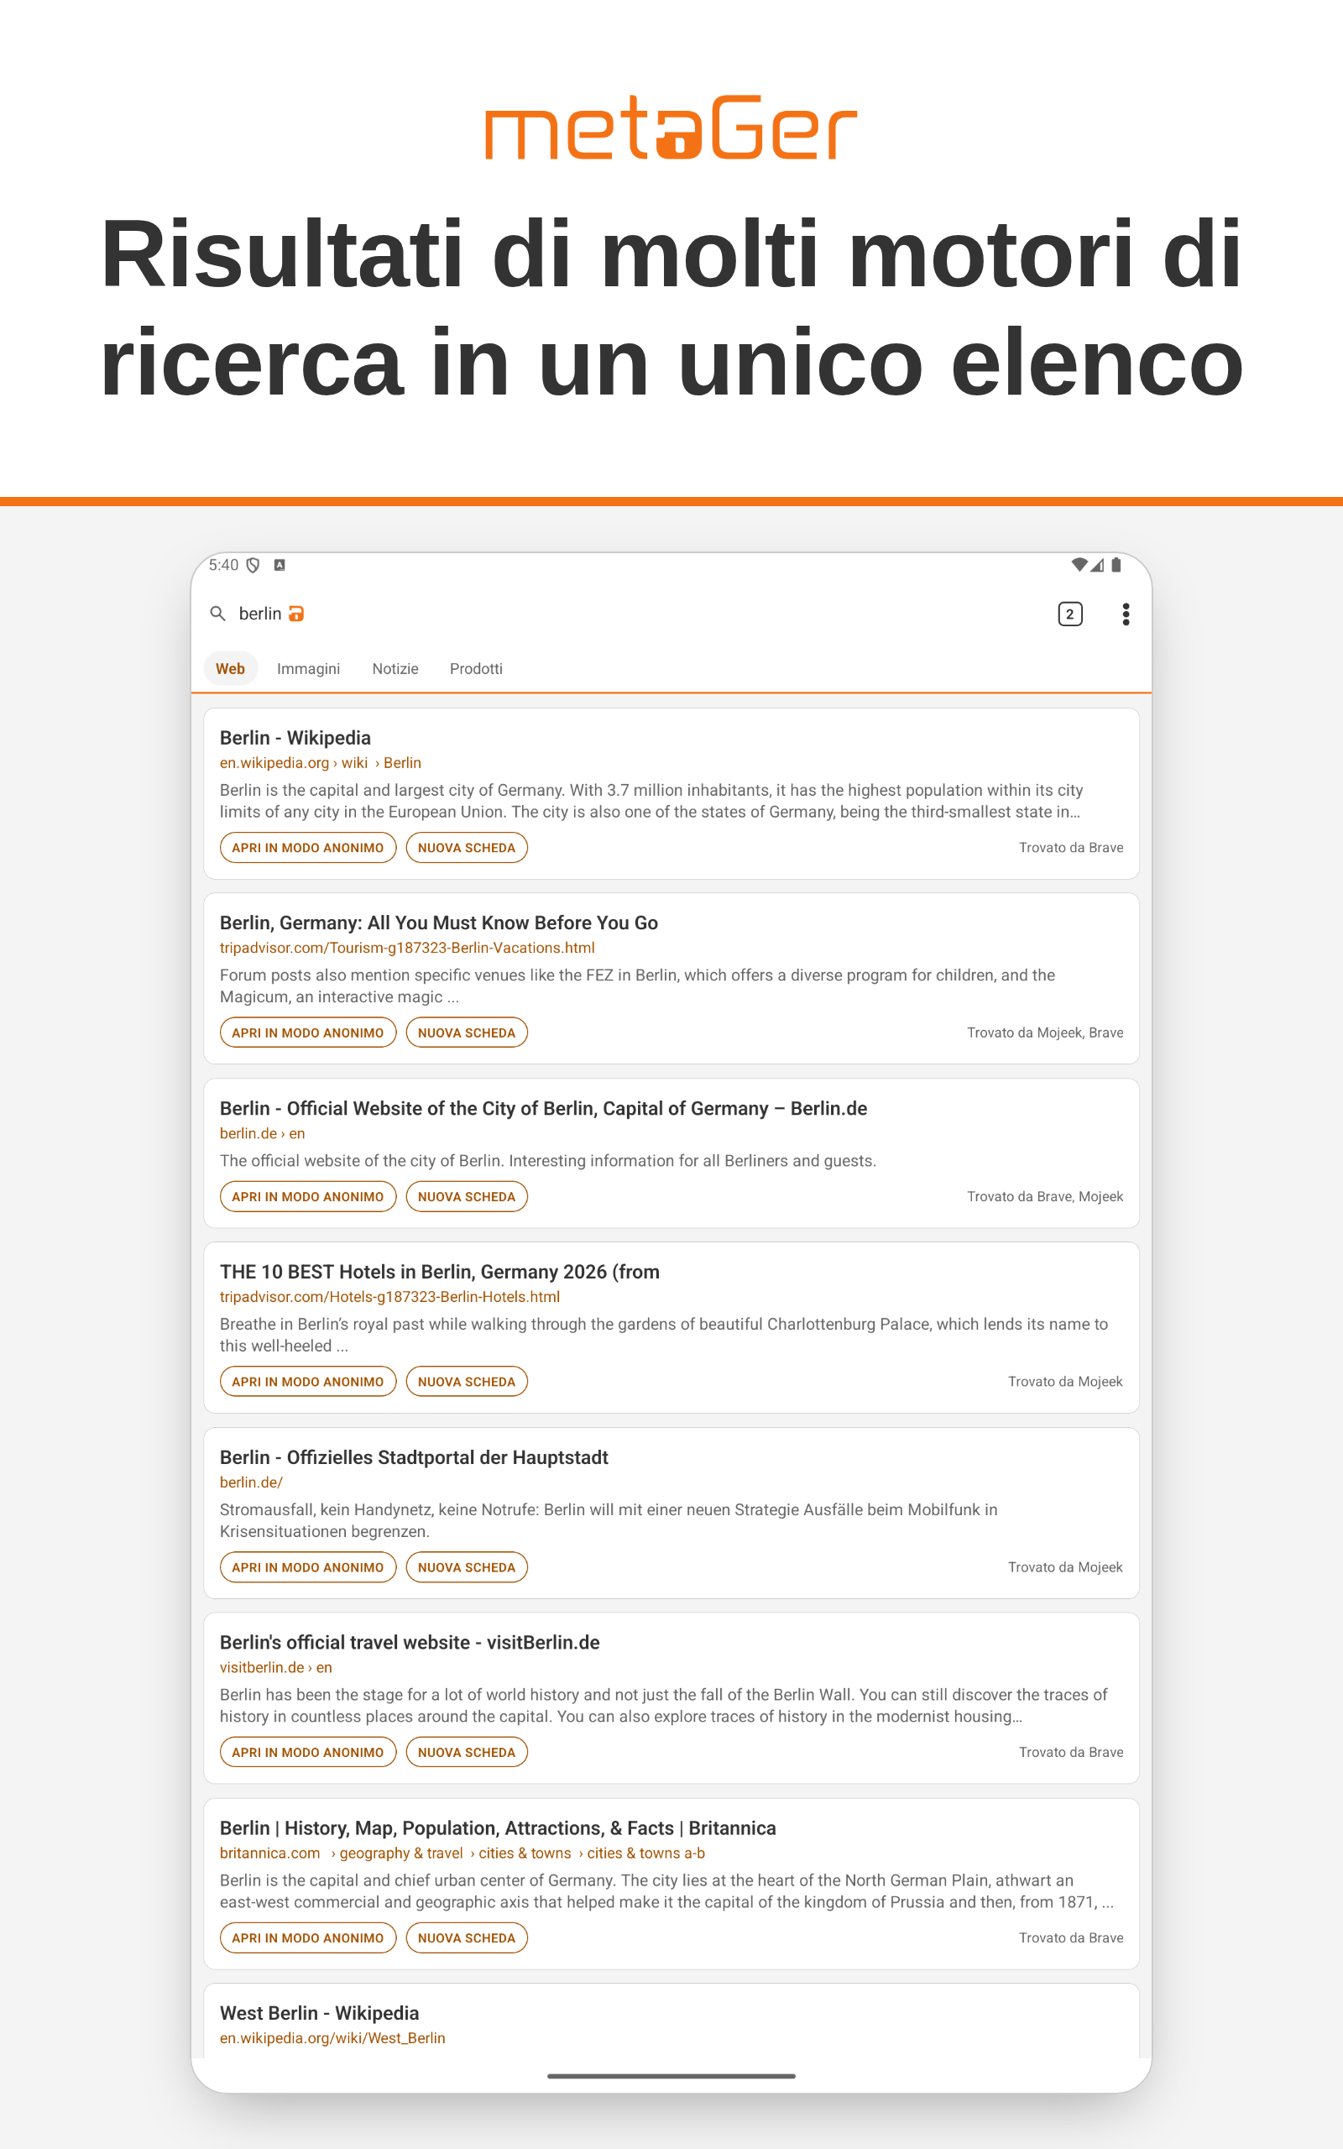This screenshot has width=1343, height=2149.
Task: Open the 10 BEST Hotels in Berlin result
Action: click(440, 1272)
